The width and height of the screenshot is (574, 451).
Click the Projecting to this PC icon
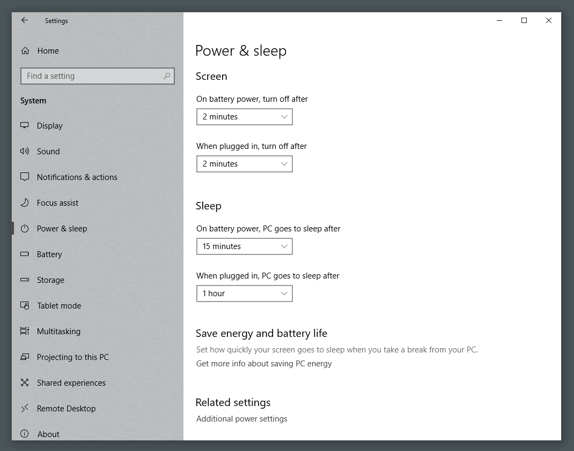click(x=25, y=357)
